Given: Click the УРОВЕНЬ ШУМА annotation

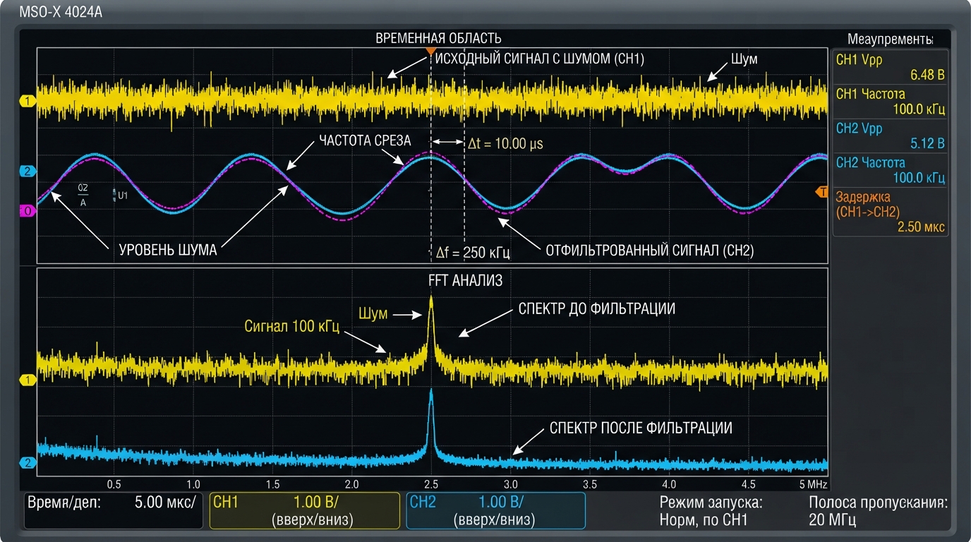Looking at the screenshot, I should [167, 250].
